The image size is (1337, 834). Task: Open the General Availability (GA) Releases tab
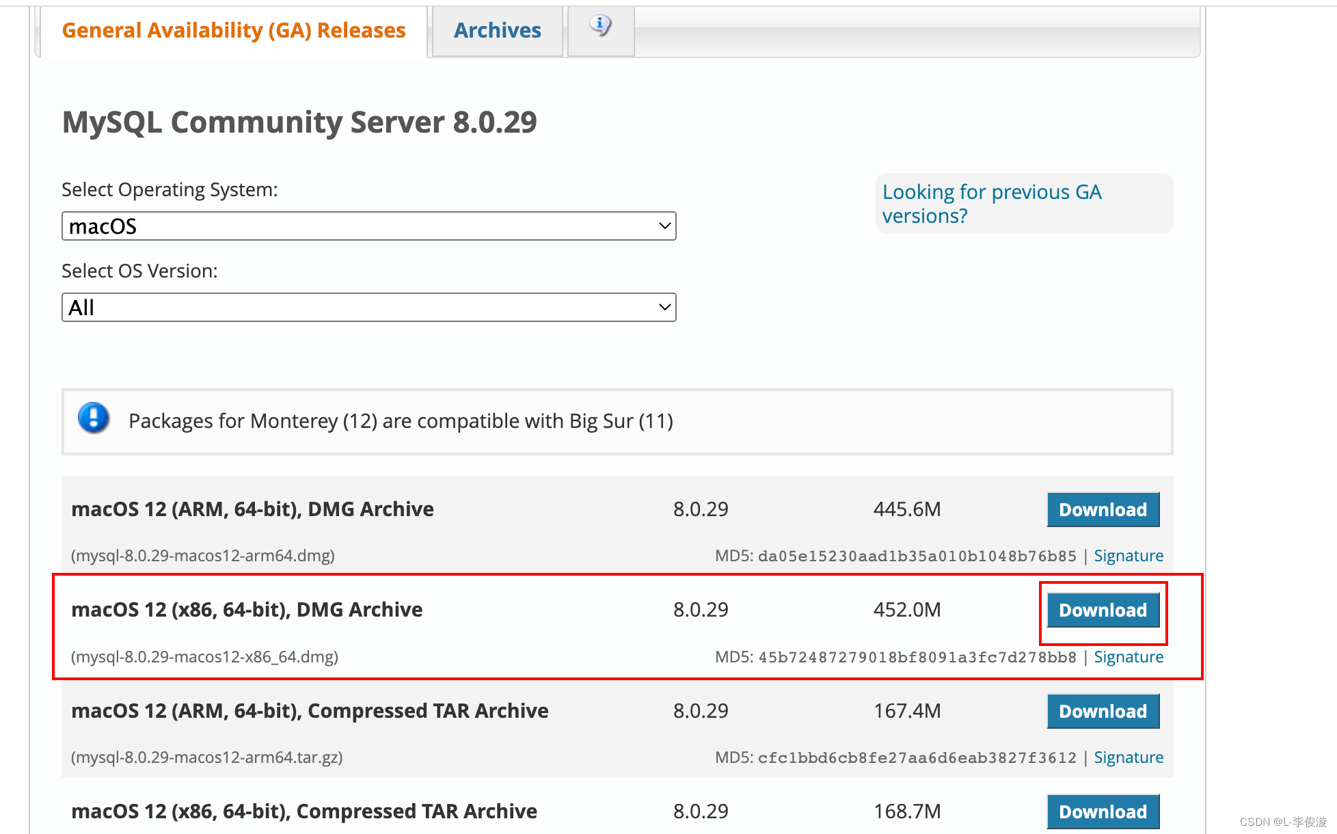(233, 31)
